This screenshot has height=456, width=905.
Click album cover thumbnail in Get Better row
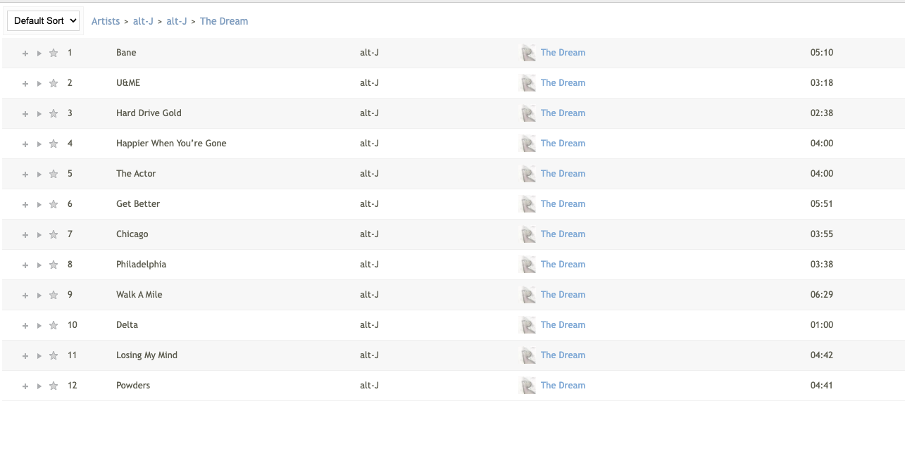coord(528,204)
